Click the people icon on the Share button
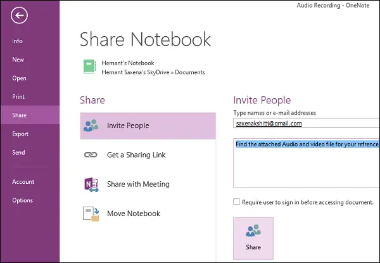 point(253,231)
